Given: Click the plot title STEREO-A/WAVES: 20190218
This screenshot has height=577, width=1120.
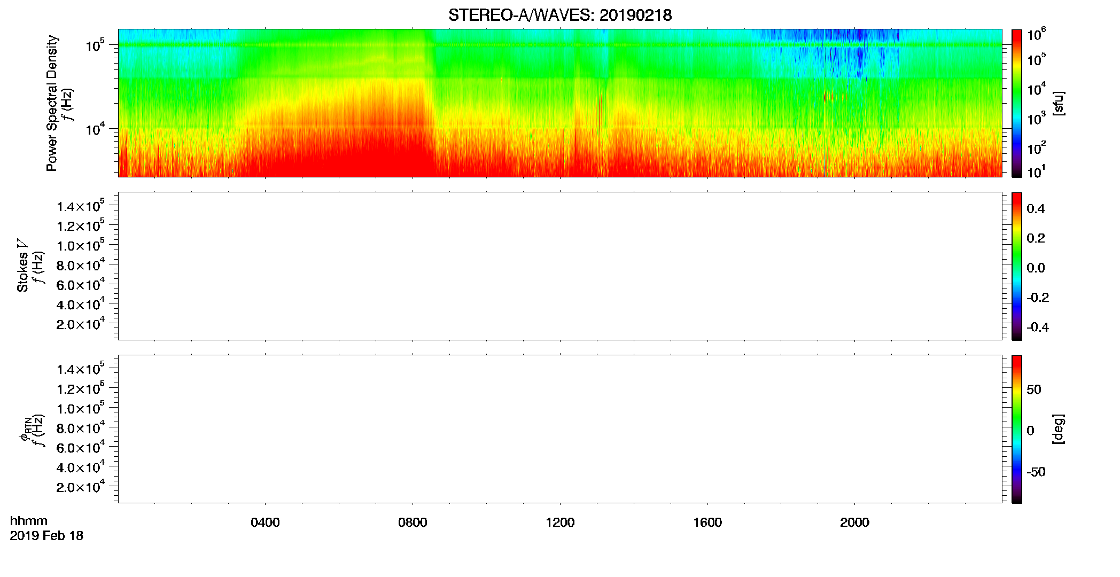Looking at the screenshot, I should [560, 15].
